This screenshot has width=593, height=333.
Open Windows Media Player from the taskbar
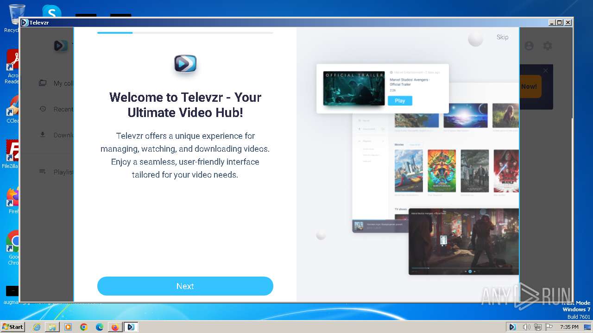click(68, 327)
